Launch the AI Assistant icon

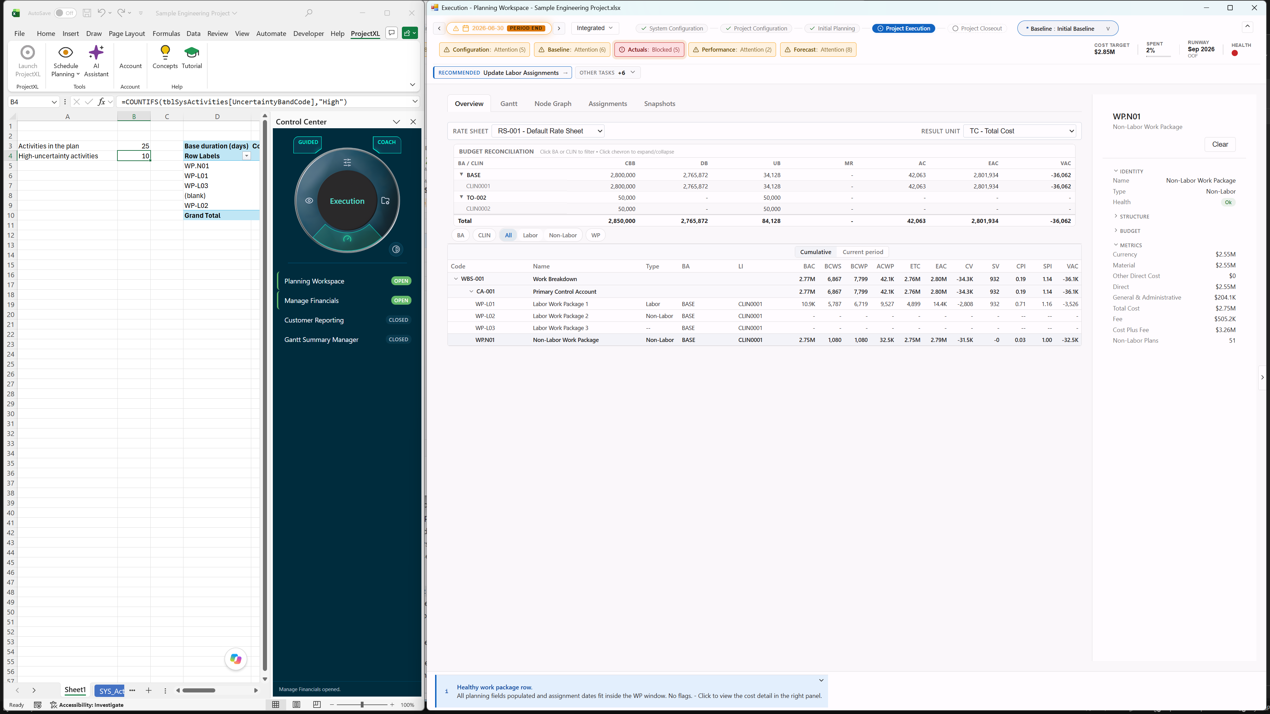[96, 61]
